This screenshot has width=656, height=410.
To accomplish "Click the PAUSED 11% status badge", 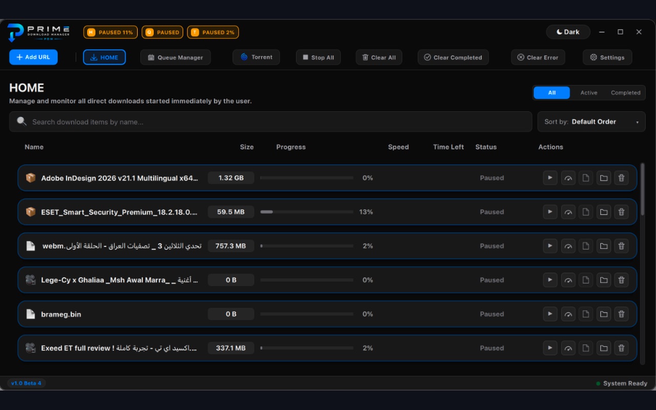I will pos(110,32).
